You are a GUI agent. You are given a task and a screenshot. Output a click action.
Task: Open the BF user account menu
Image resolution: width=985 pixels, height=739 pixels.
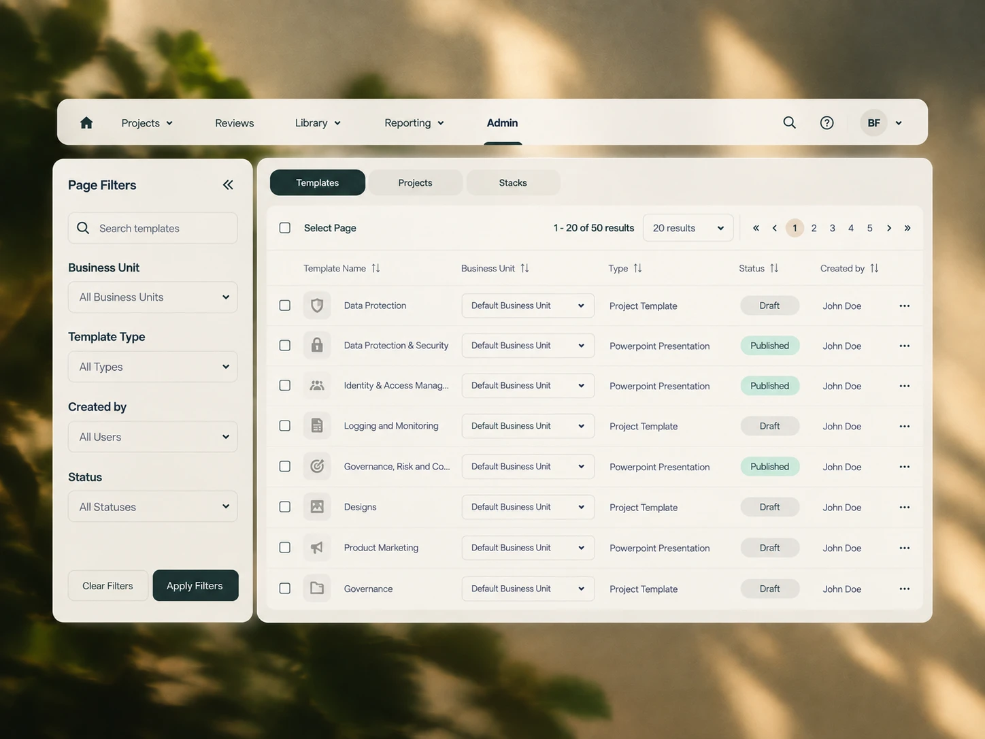tap(882, 122)
